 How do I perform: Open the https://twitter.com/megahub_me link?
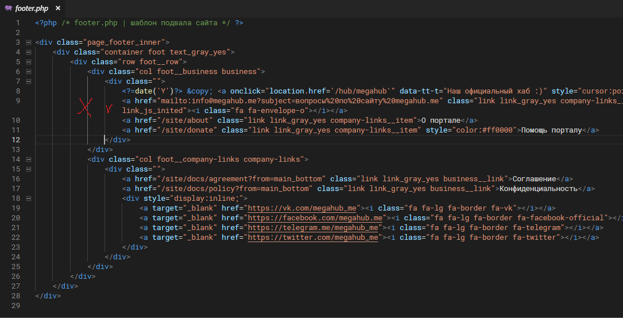pos(313,238)
